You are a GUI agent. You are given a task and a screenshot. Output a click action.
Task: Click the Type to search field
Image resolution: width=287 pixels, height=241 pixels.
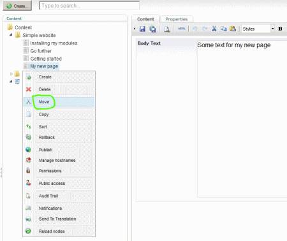pyautogui.click(x=89, y=6)
